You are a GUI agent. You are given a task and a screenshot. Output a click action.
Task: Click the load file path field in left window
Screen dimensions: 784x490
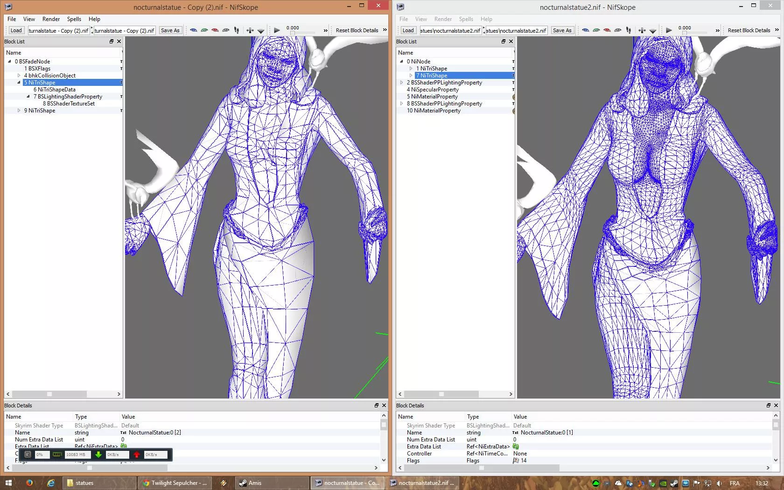(x=59, y=30)
